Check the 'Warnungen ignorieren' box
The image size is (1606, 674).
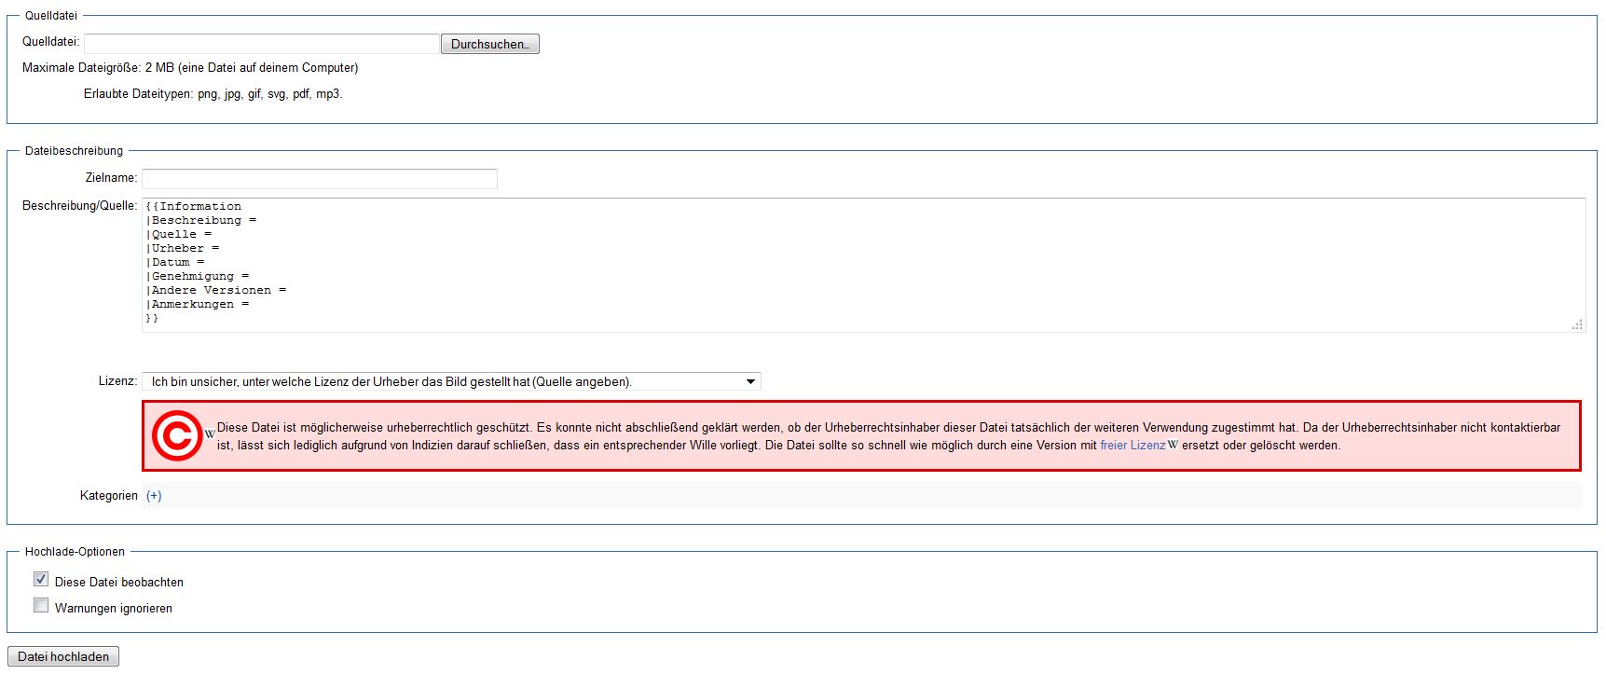coord(41,606)
